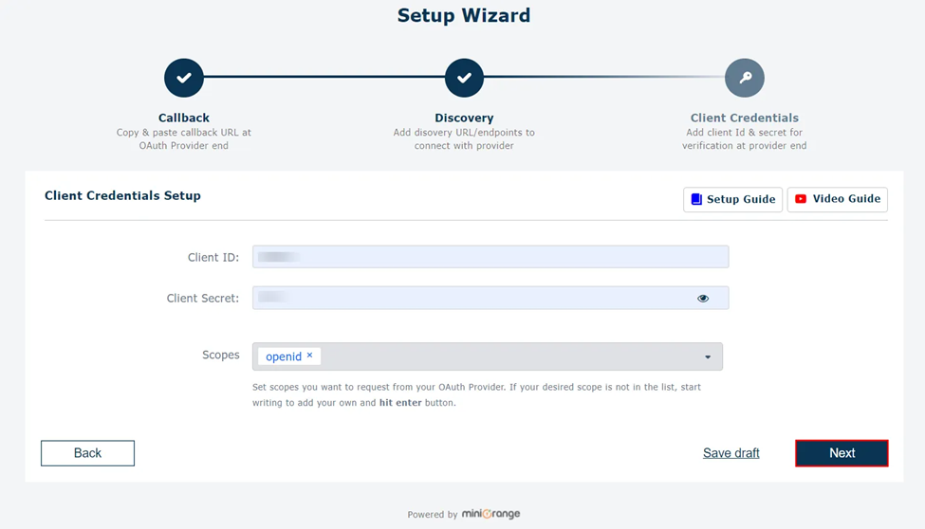Select the Client Credentials key icon

coord(745,78)
